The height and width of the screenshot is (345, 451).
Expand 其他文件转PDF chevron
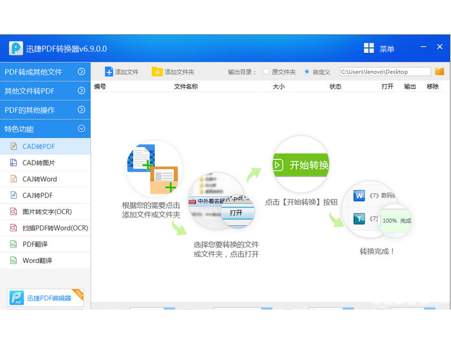[x=82, y=91]
